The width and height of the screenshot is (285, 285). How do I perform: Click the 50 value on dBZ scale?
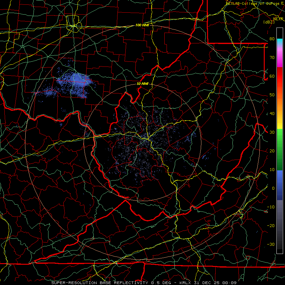coord(272,95)
